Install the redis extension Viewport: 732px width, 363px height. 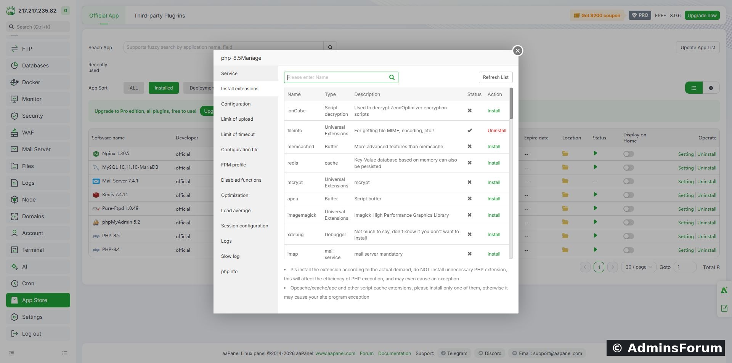494,163
